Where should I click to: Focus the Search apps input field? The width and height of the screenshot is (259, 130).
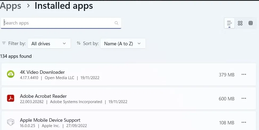61,23
